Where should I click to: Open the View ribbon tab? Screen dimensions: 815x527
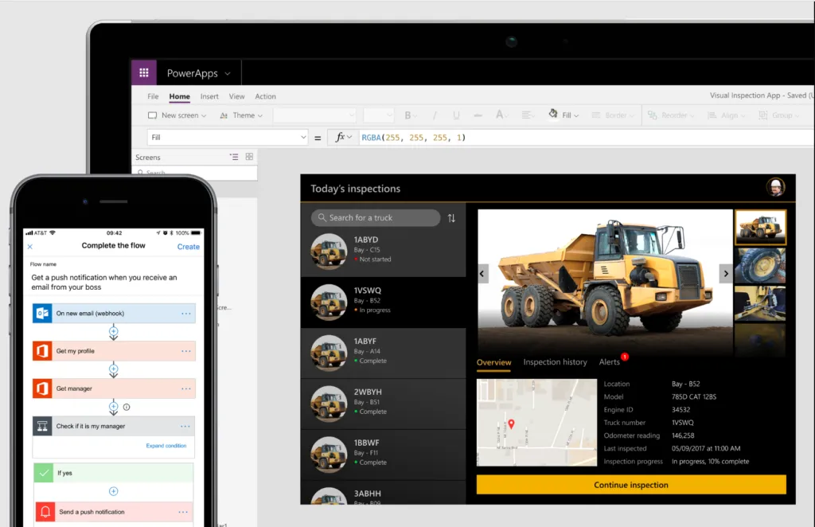(x=236, y=96)
